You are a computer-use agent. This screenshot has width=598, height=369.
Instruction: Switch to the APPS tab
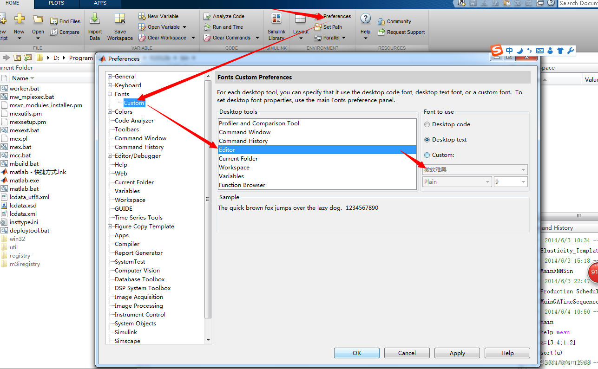click(100, 3)
